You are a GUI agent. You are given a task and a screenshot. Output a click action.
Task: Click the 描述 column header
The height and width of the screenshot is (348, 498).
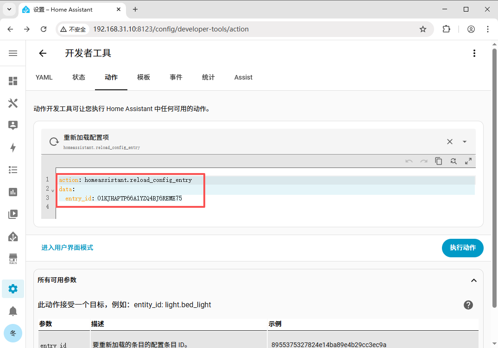(97, 324)
